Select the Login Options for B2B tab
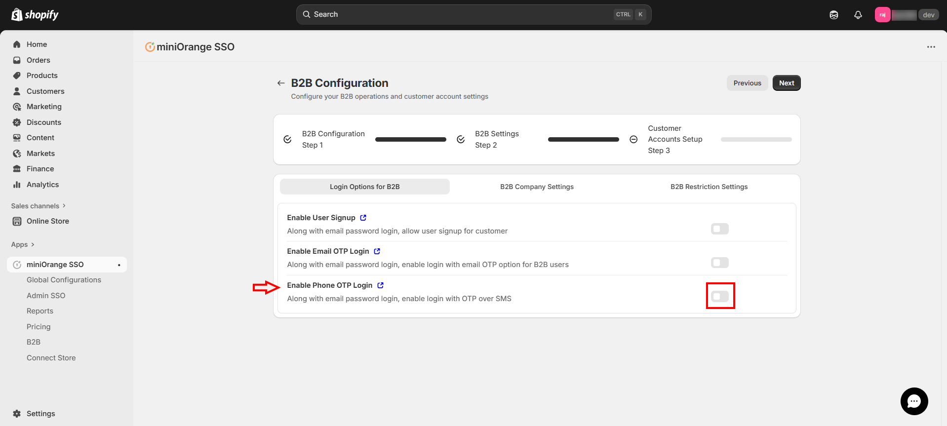The image size is (947, 426). 365,187
